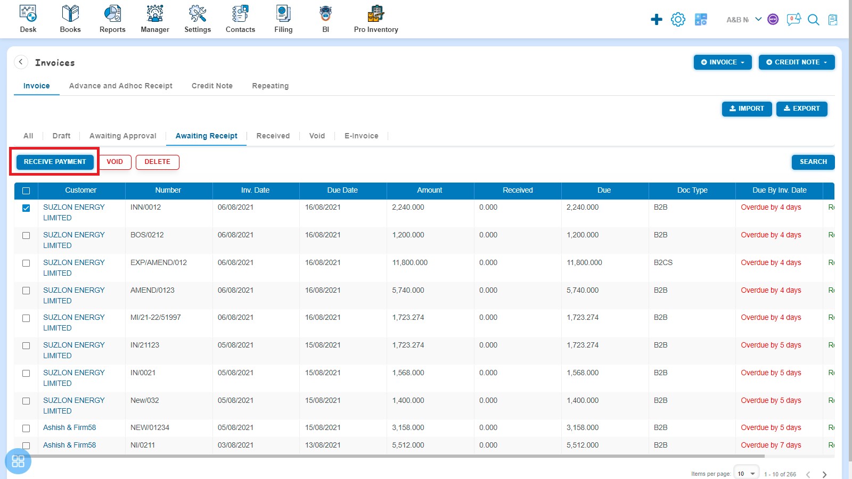This screenshot has width=852, height=479.
Task: Click the IMPORT button
Action: coord(747,109)
